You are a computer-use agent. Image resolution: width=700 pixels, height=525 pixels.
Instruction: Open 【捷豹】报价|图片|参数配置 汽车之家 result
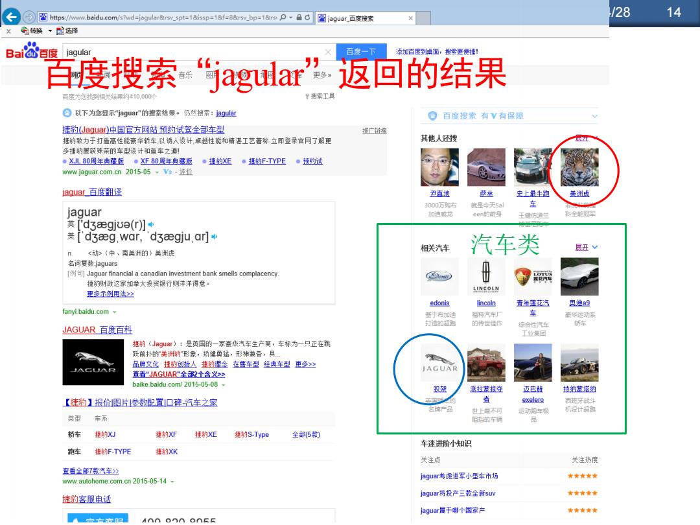point(140,402)
